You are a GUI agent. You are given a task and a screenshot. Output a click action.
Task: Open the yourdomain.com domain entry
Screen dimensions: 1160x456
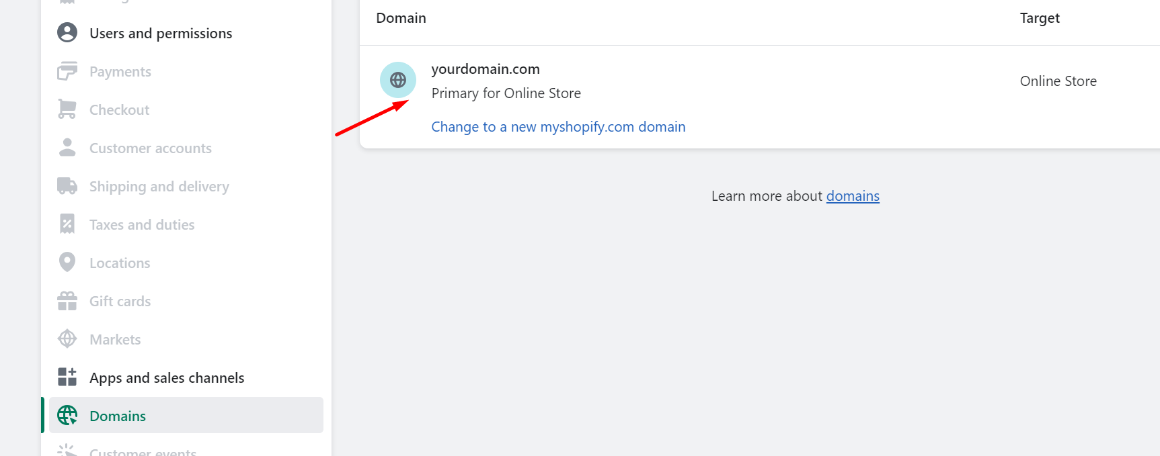point(486,69)
